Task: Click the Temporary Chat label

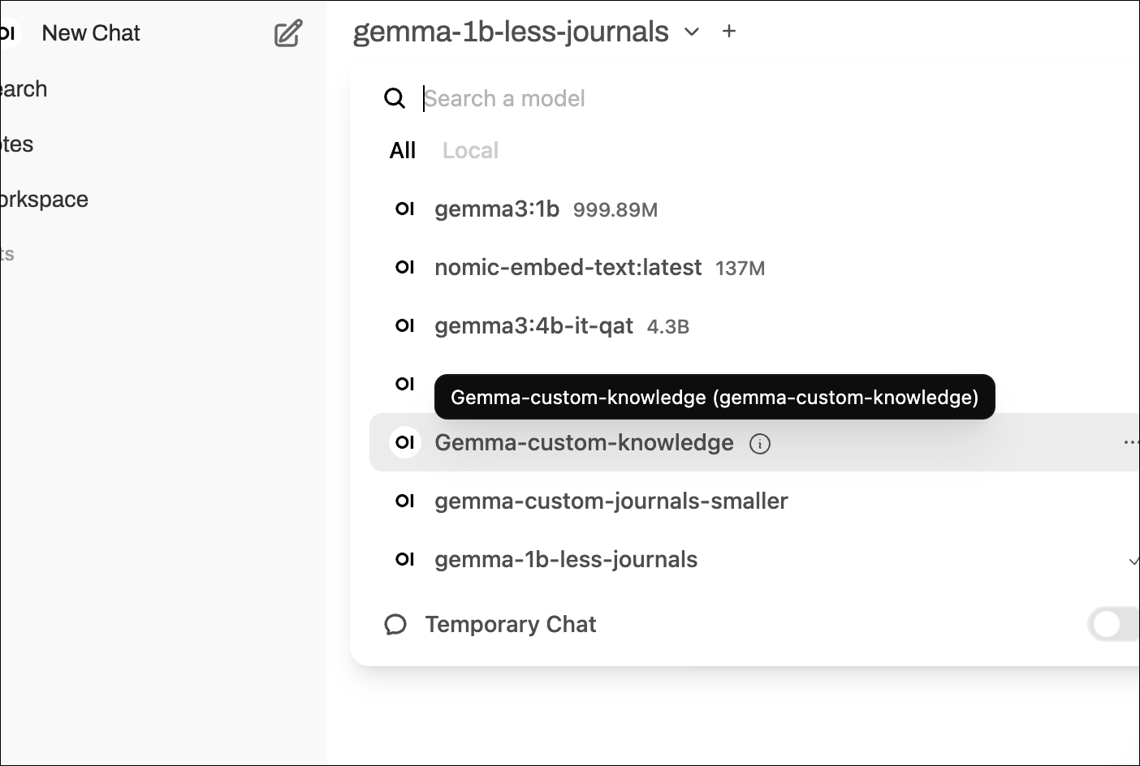Action: (511, 624)
